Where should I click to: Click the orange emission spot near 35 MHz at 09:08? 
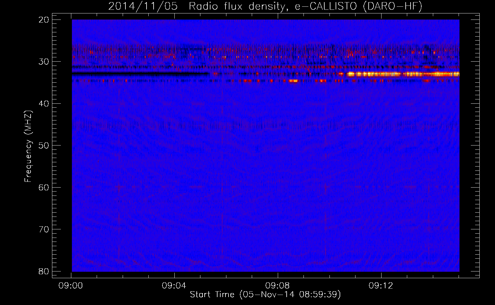[293, 81]
